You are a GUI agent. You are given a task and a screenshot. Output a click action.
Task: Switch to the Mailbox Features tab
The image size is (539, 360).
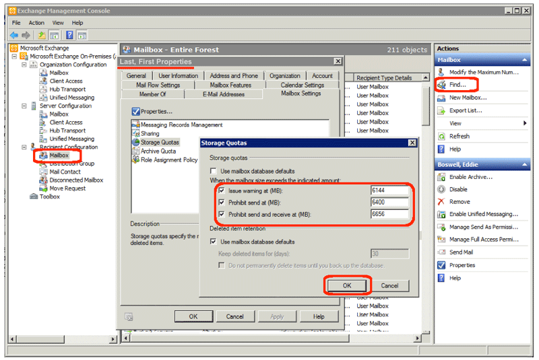230,85
